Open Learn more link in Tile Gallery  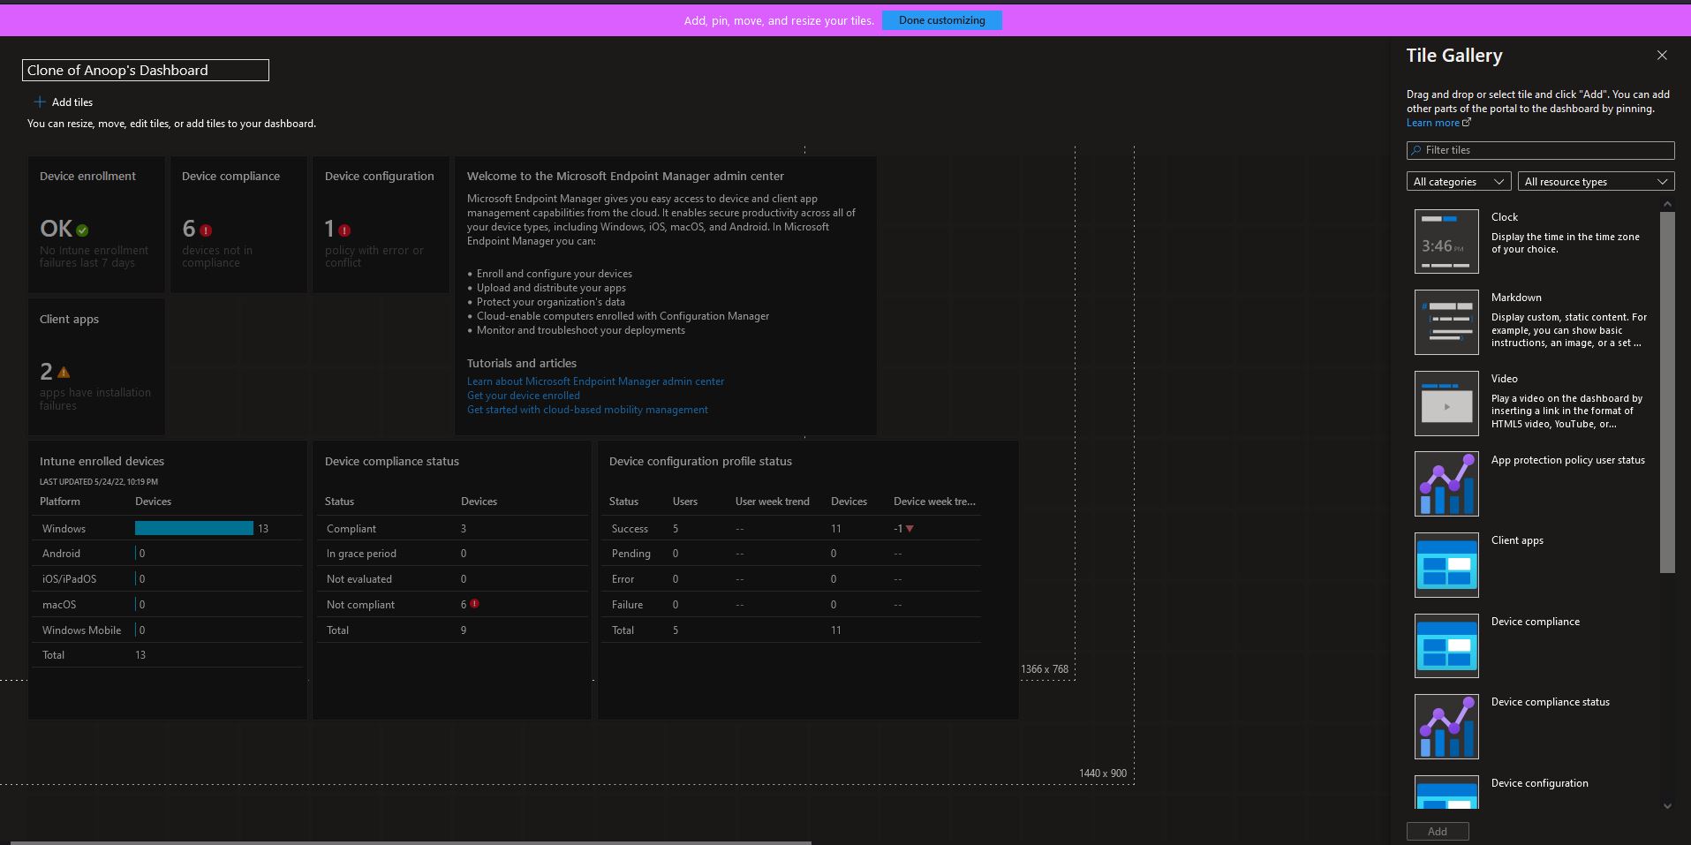1438,123
